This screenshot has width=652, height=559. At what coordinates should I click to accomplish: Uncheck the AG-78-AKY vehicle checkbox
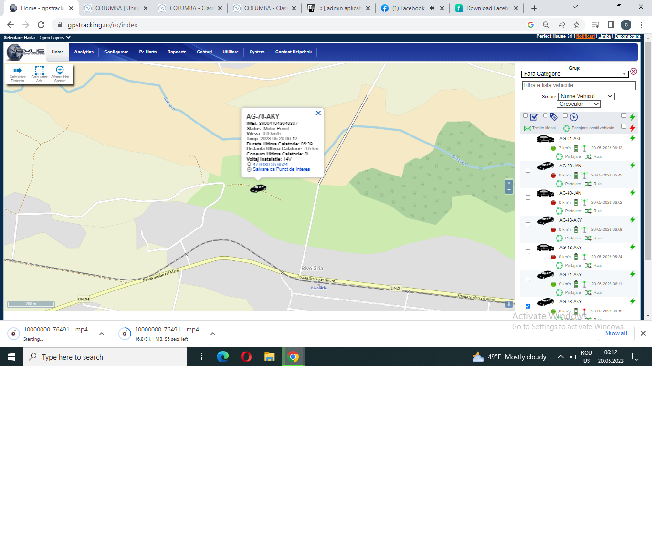point(527,306)
